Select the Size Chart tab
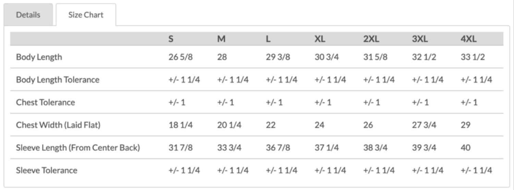The width and height of the screenshot is (514, 190). point(86,15)
